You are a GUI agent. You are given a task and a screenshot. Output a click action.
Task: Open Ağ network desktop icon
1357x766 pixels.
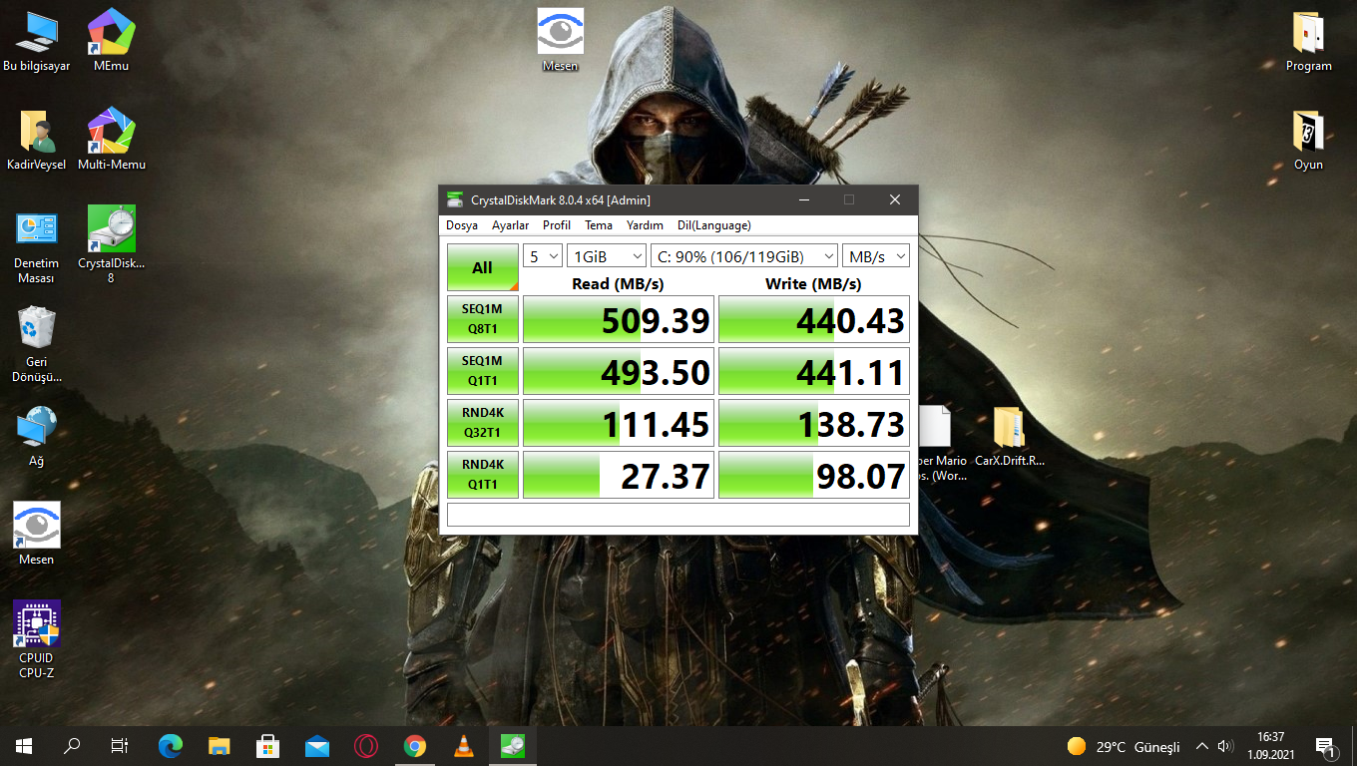click(37, 437)
